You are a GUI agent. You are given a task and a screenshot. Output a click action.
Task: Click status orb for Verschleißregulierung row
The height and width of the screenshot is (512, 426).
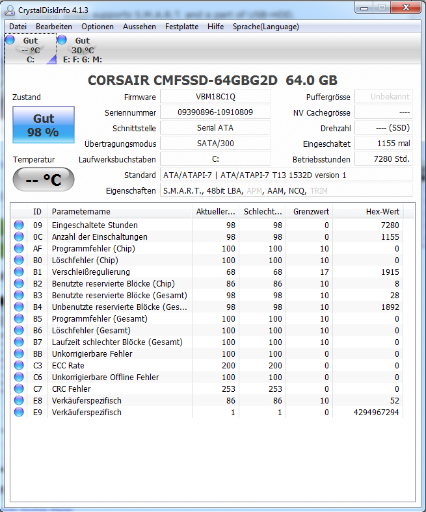pyautogui.click(x=19, y=272)
